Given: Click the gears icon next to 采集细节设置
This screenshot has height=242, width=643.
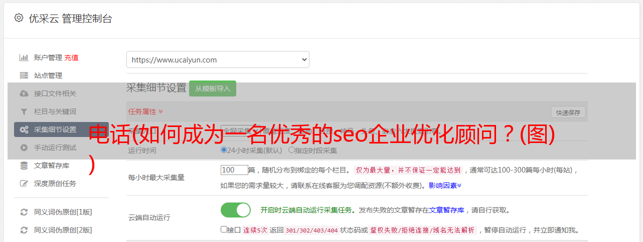Looking at the screenshot, I should point(24,129).
